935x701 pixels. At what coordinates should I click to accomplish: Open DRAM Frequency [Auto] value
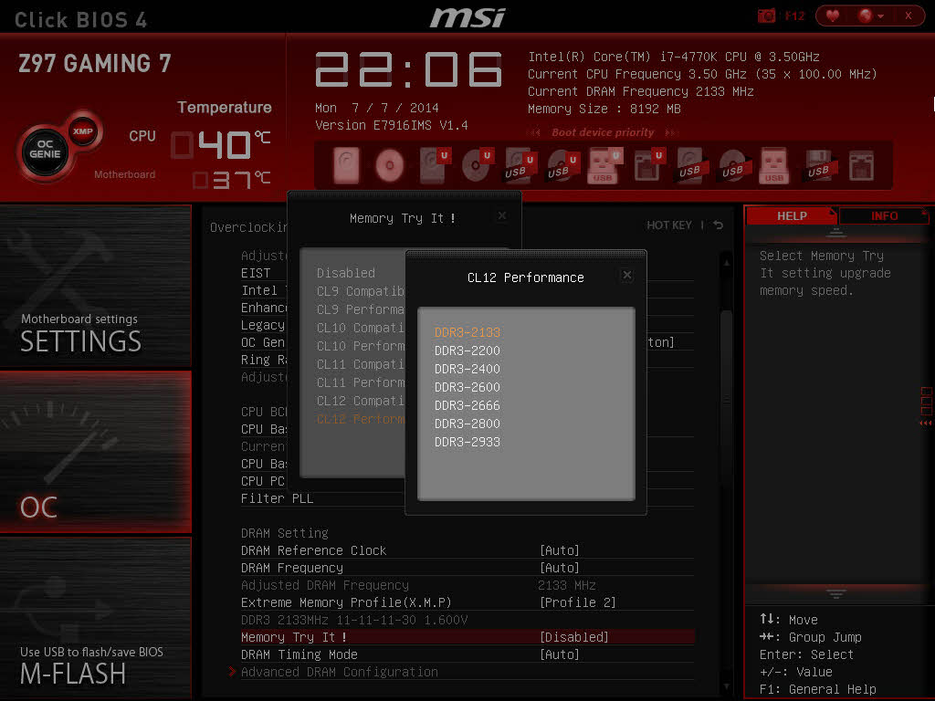560,568
